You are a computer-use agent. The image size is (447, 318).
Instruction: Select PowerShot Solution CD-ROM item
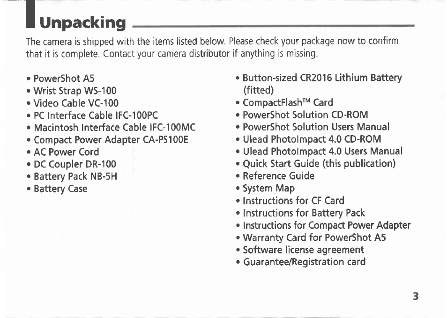(x=305, y=115)
